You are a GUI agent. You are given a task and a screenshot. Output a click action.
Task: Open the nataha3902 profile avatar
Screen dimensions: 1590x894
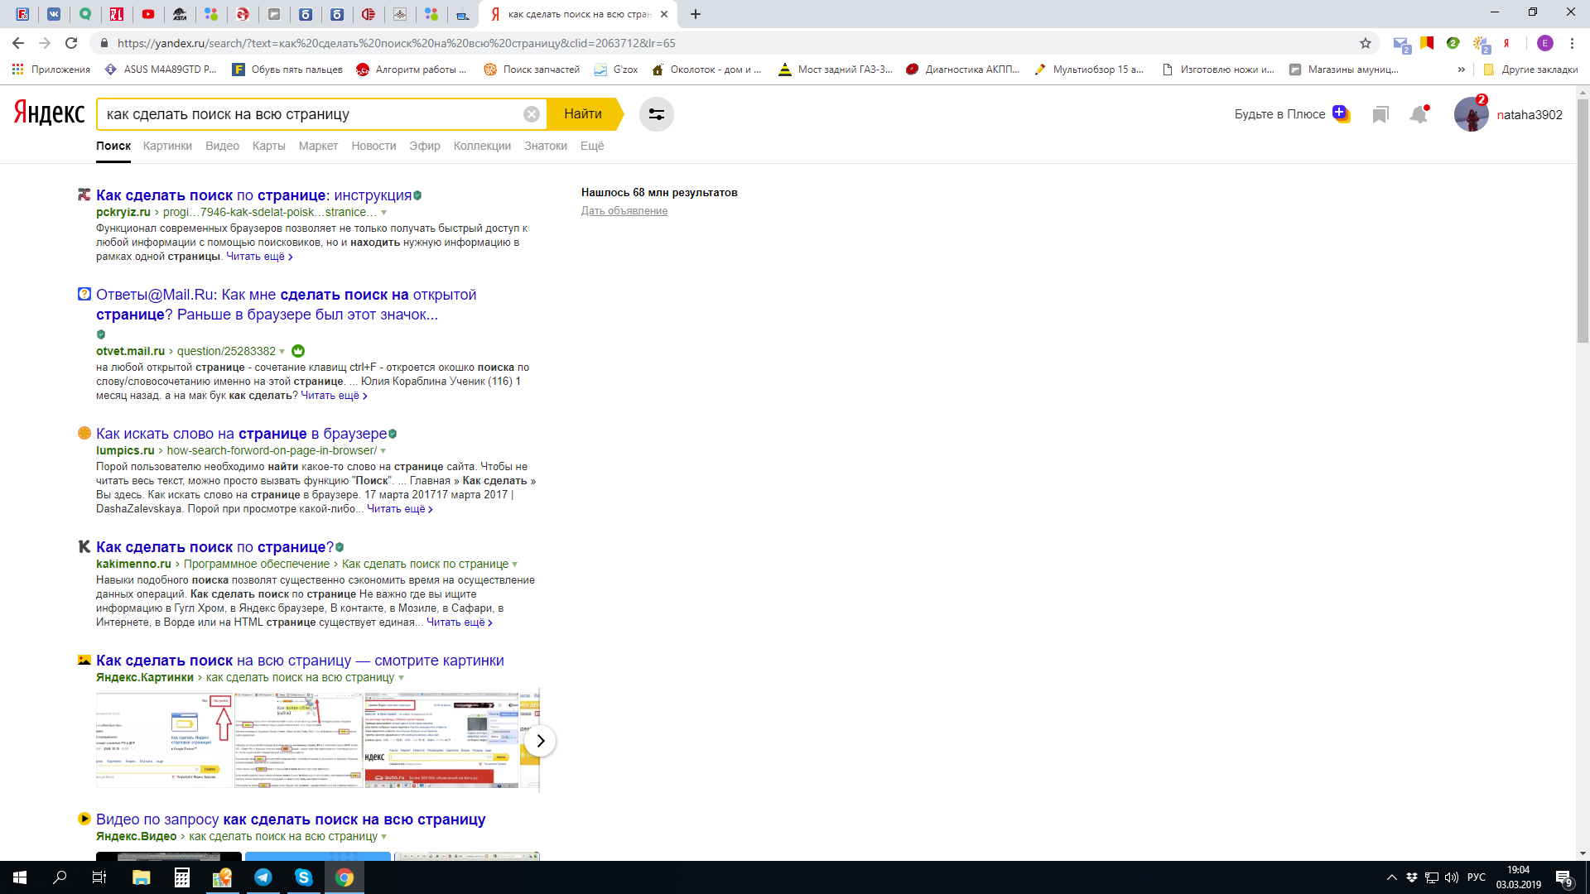1471,114
